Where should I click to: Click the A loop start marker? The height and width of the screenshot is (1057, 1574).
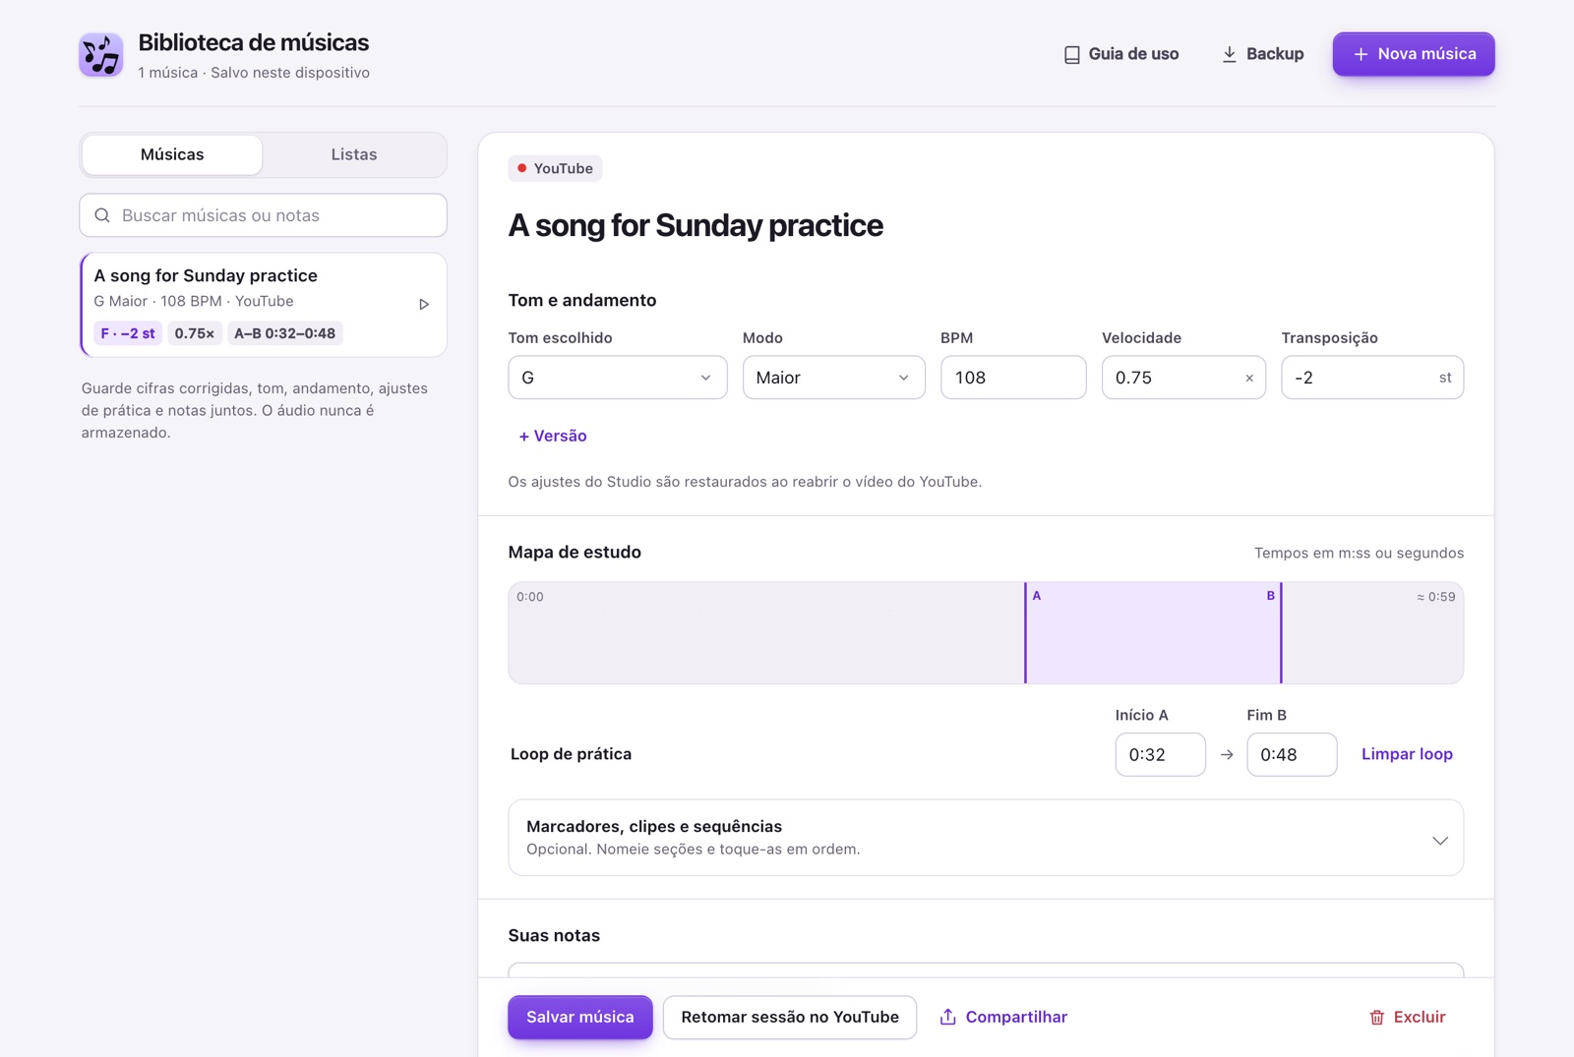[x=1026, y=632]
